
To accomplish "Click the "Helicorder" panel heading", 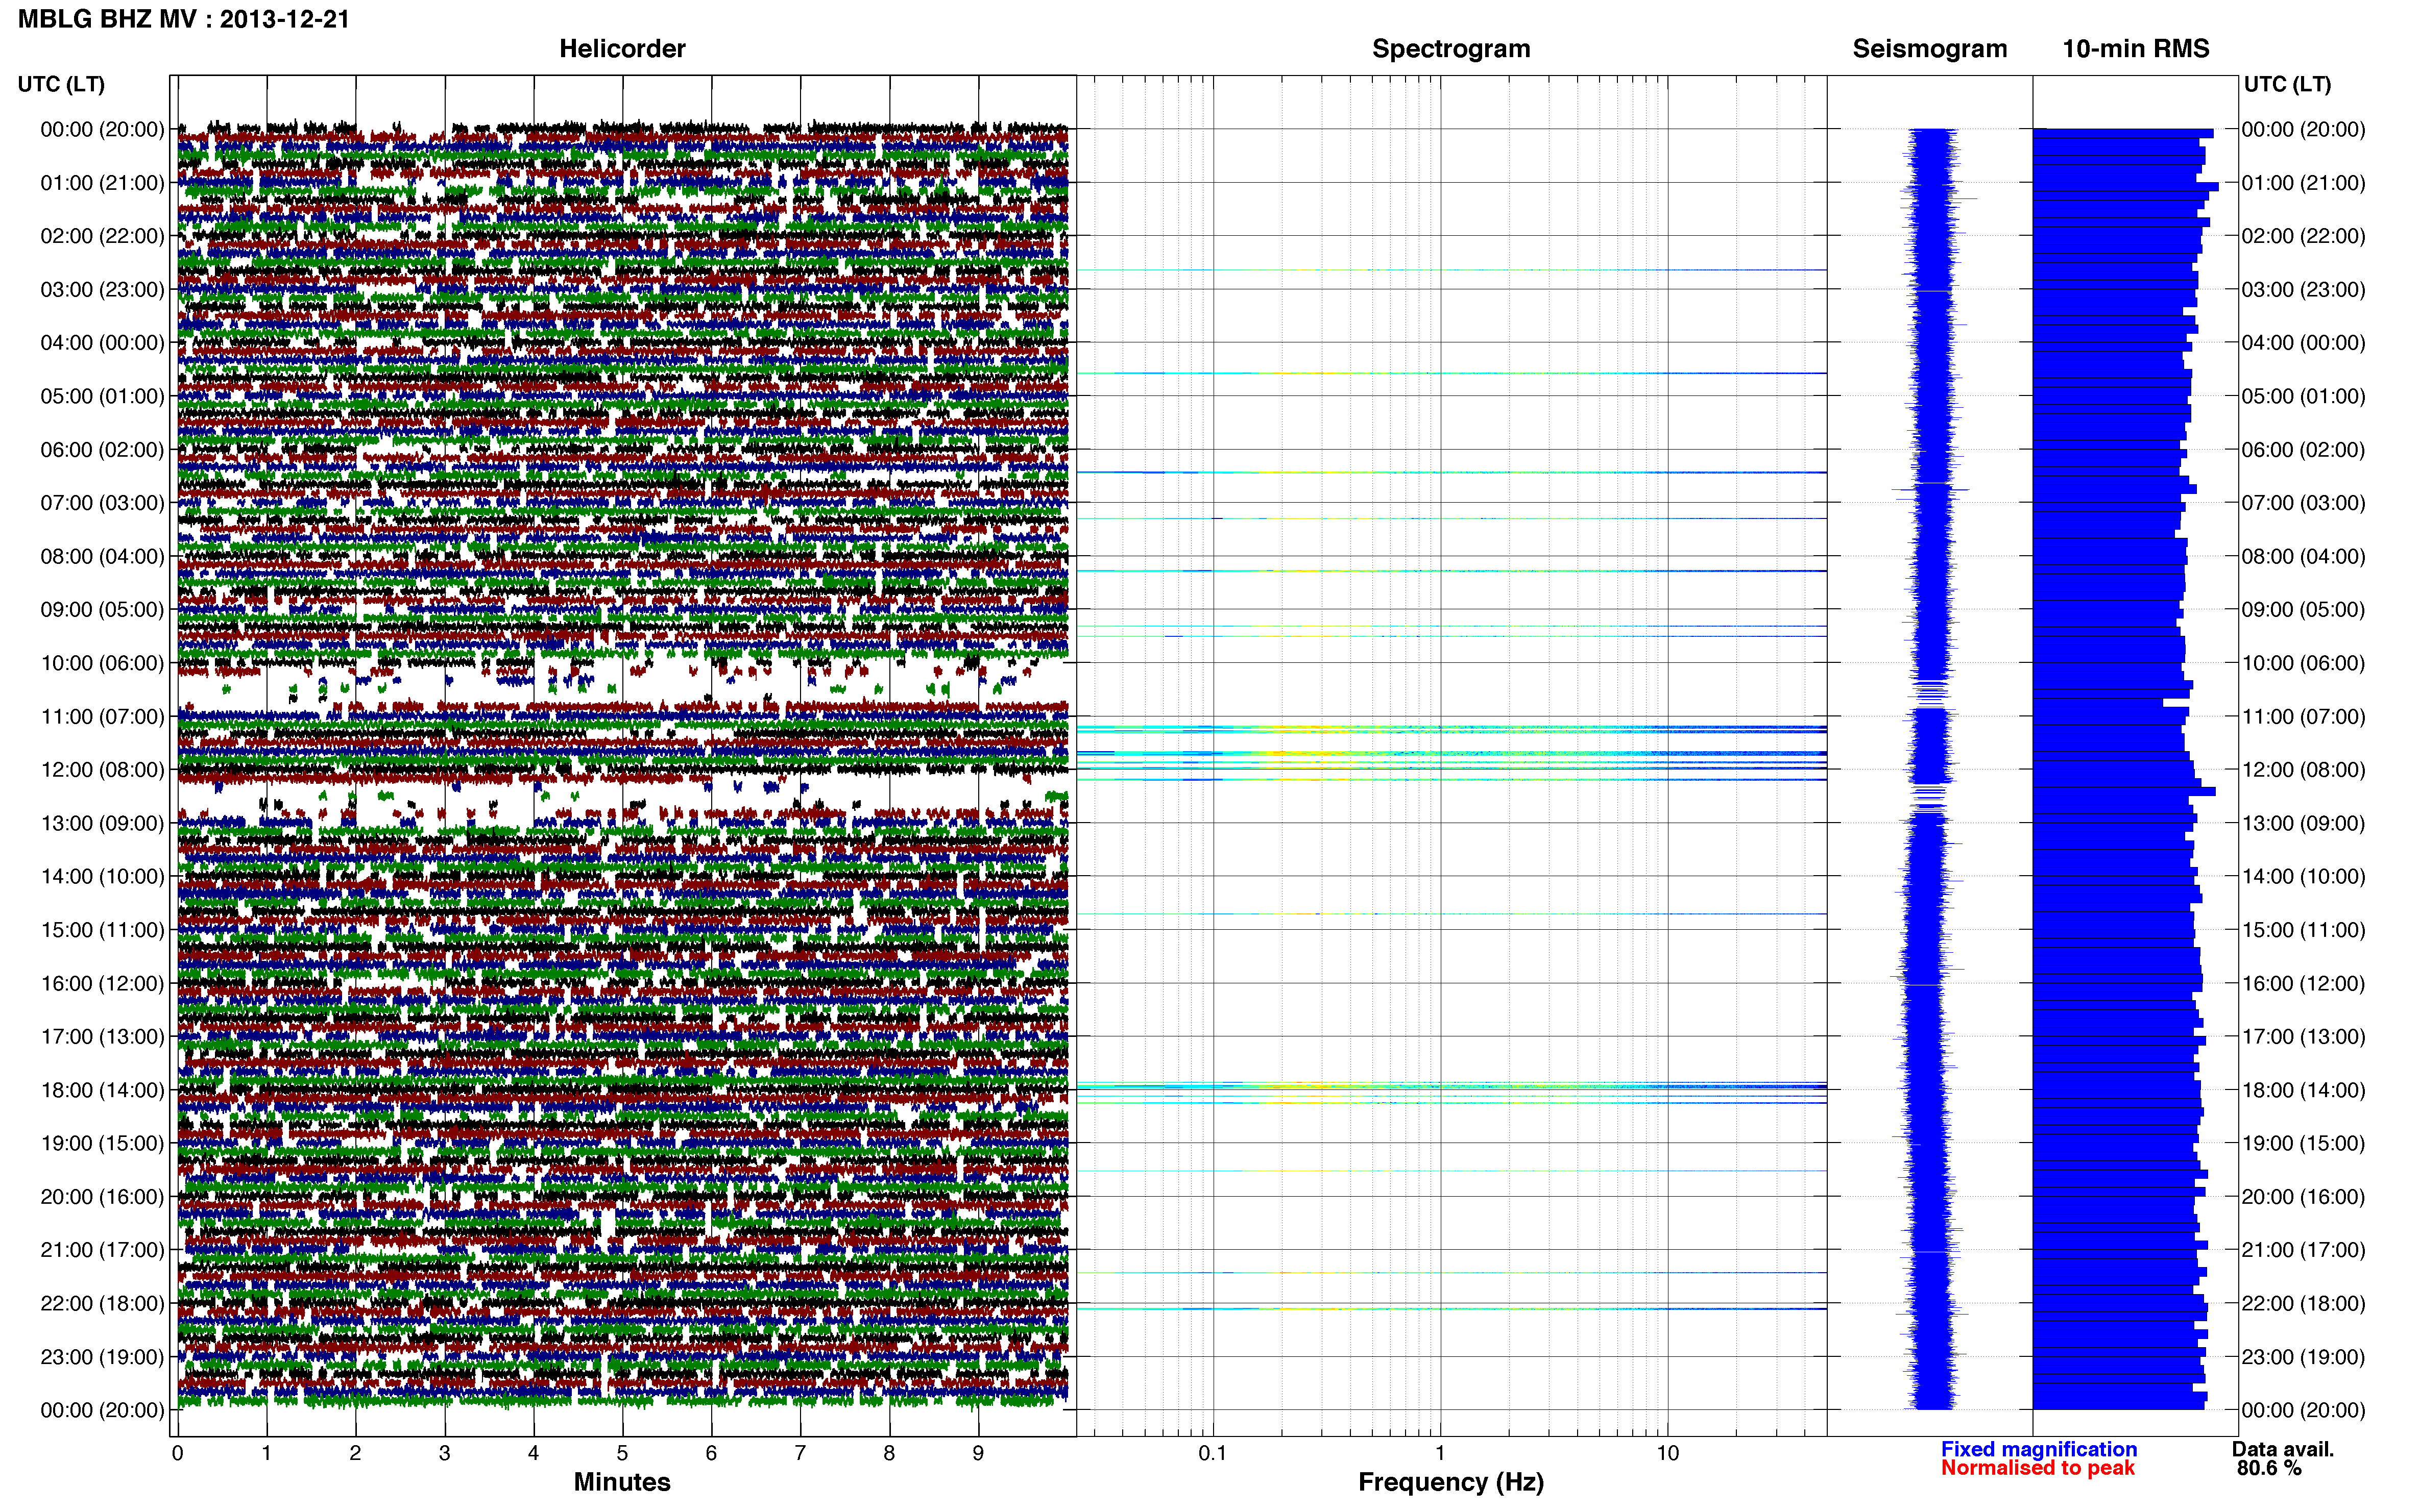I will tap(622, 48).
